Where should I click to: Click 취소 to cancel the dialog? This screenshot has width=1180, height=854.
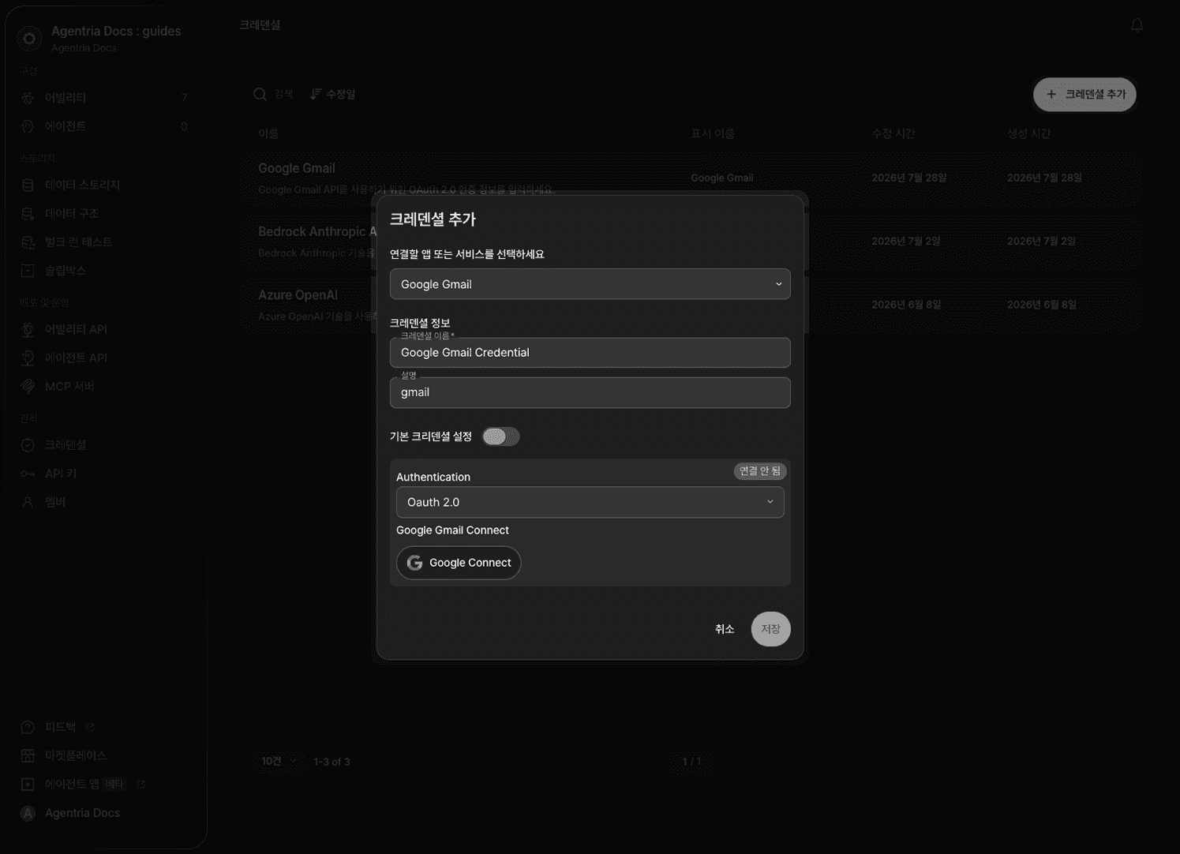point(725,629)
